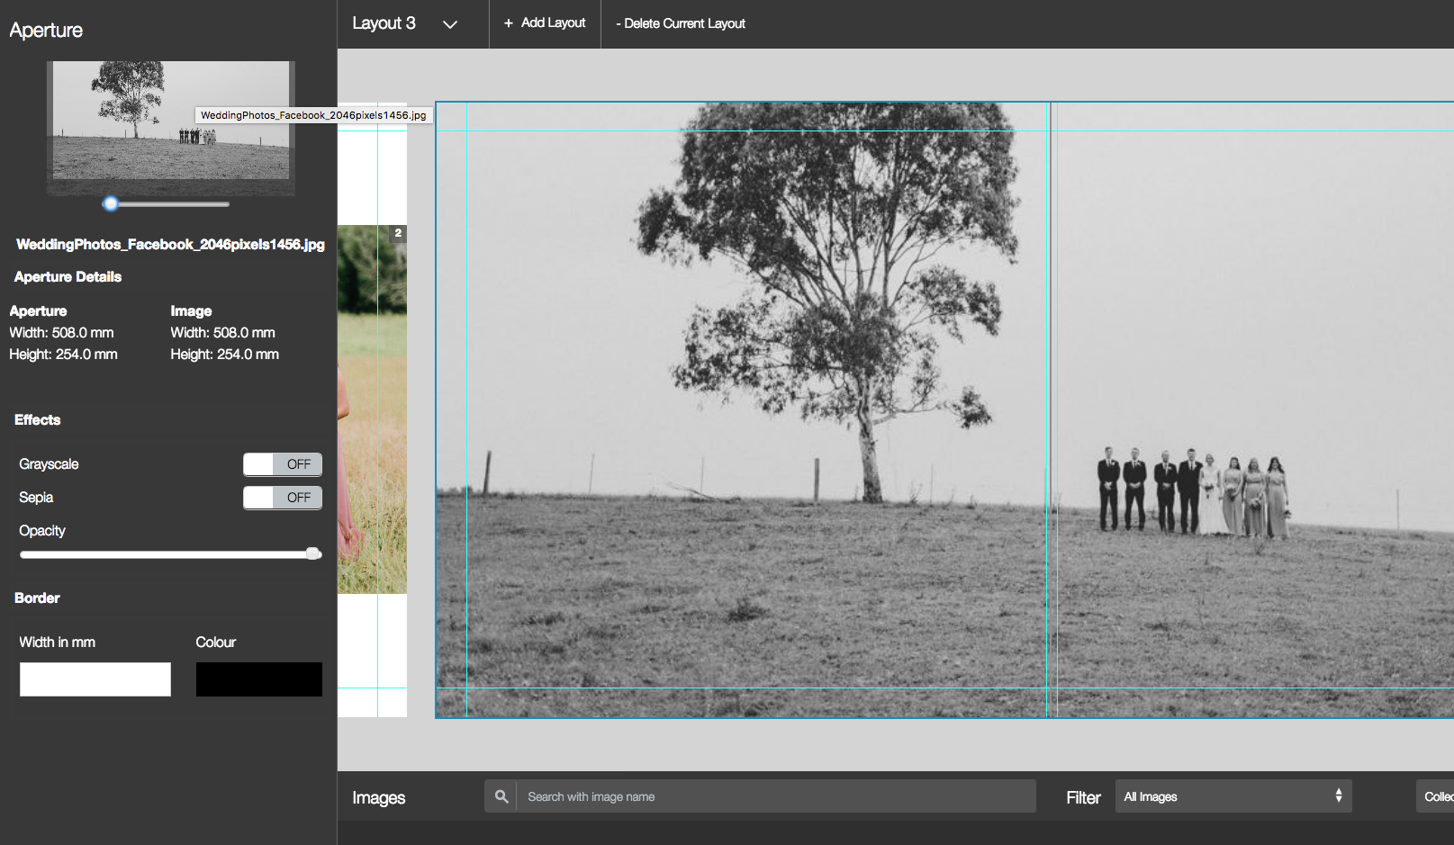Click the Opacity slider handle
This screenshot has height=845, width=1454.
[x=312, y=553]
